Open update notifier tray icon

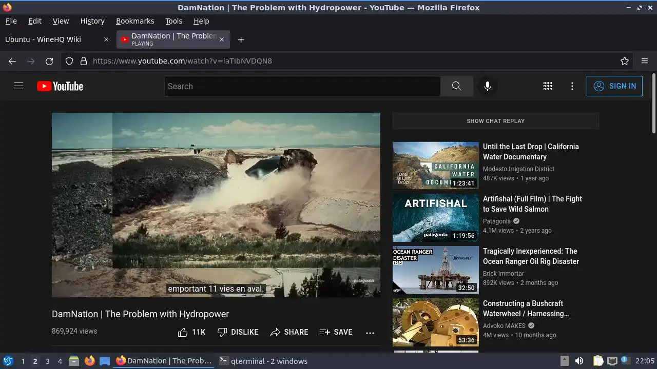[x=625, y=361]
